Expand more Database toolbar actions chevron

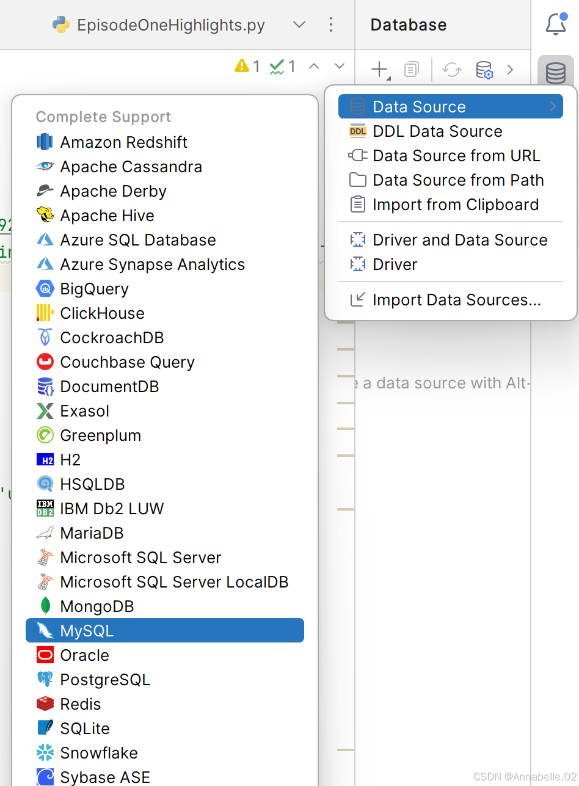point(511,70)
